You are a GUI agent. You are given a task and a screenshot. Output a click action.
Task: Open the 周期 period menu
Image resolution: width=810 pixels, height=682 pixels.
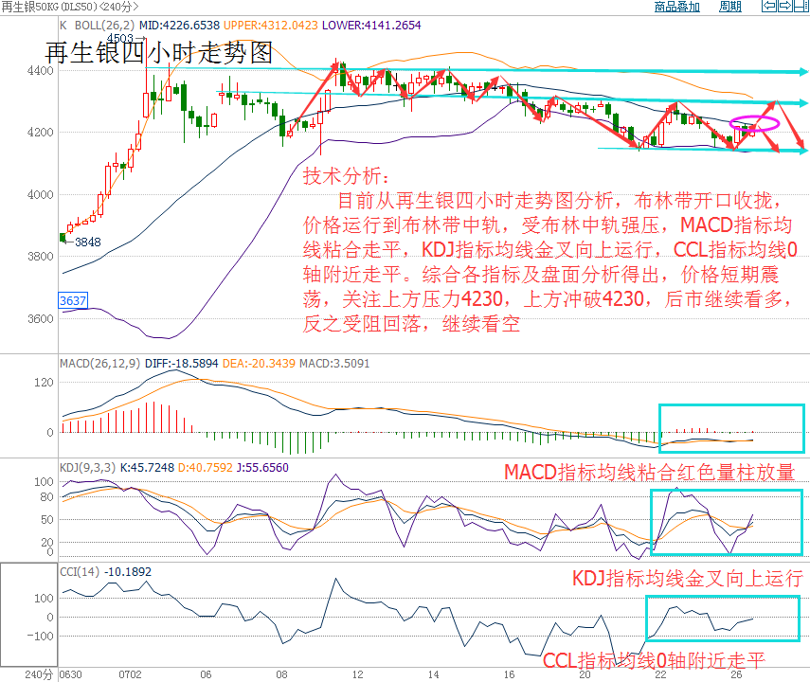[x=730, y=8]
